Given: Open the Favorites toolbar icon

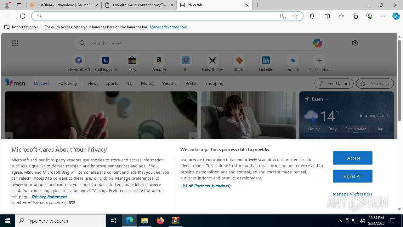Looking at the screenshot, I should 341,16.
